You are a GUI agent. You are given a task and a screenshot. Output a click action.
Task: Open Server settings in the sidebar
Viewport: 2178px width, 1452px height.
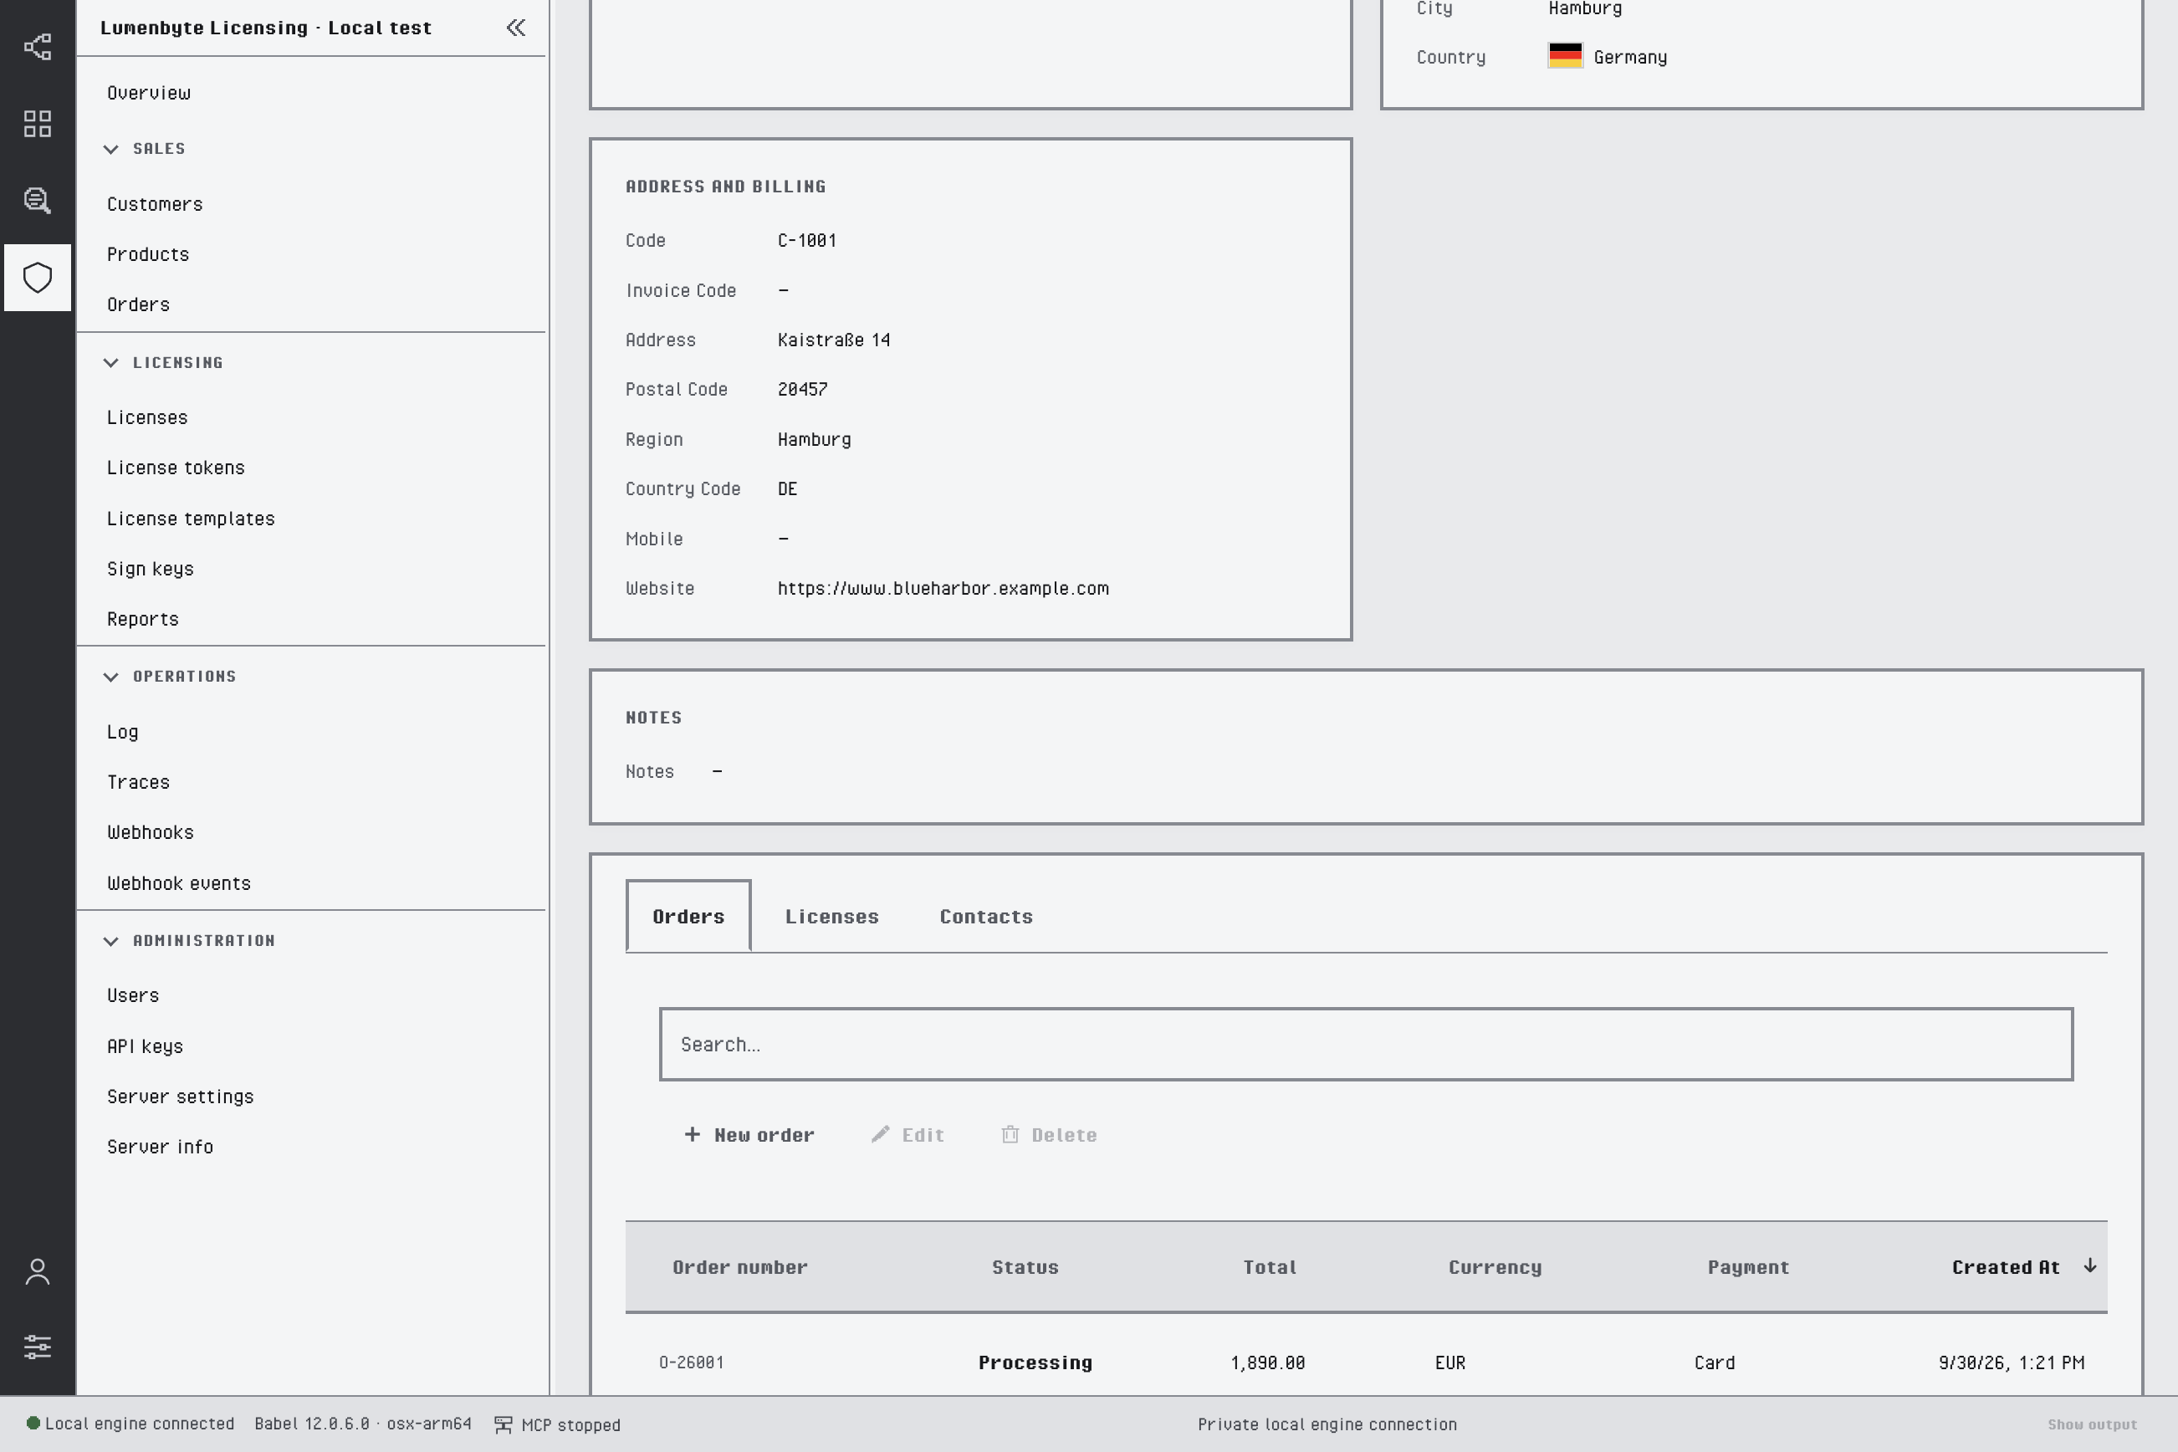181,1097
